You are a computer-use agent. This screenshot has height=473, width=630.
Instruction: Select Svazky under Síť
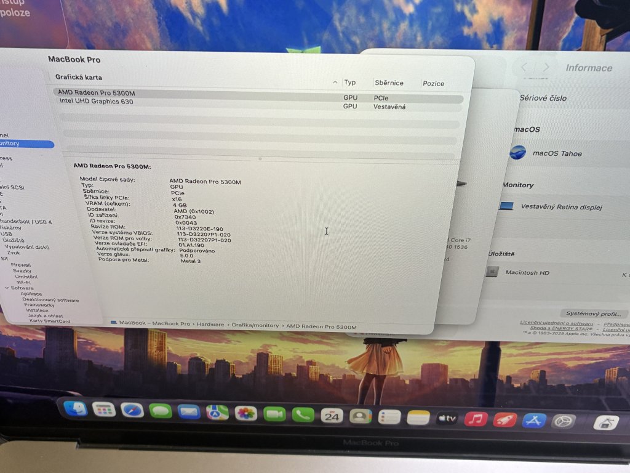click(x=22, y=271)
